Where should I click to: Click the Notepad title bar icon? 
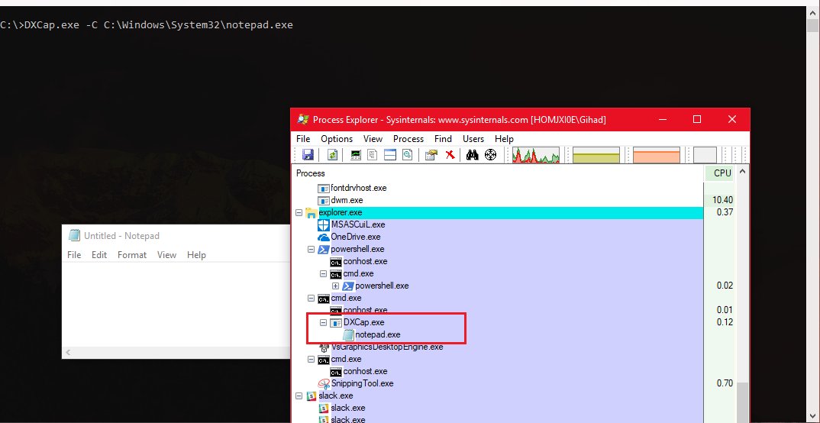tap(74, 235)
